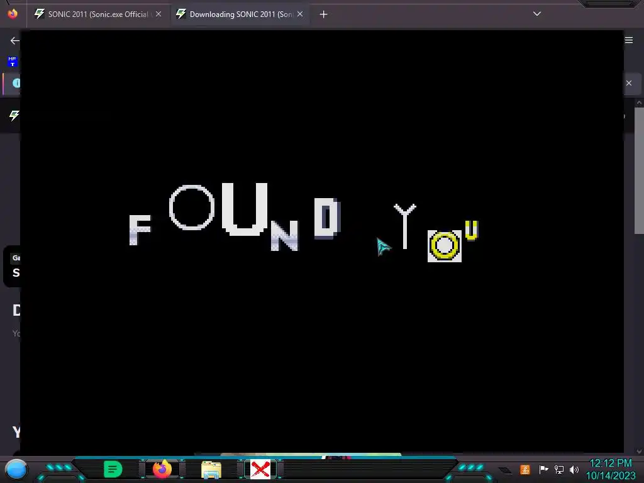Switch to the SONIC 2011 (Sonic.exe Official) tab
The width and height of the screenshot is (644, 483).
(x=97, y=14)
